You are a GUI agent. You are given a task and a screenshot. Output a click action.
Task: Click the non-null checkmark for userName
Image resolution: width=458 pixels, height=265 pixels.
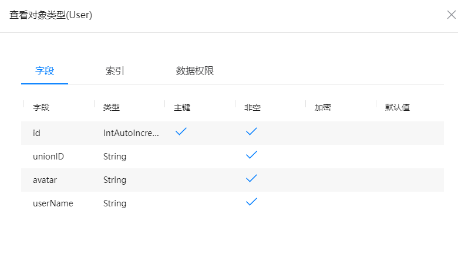[252, 202]
